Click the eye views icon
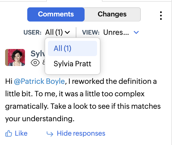The height and width of the screenshot is (145, 172). tap(35, 62)
